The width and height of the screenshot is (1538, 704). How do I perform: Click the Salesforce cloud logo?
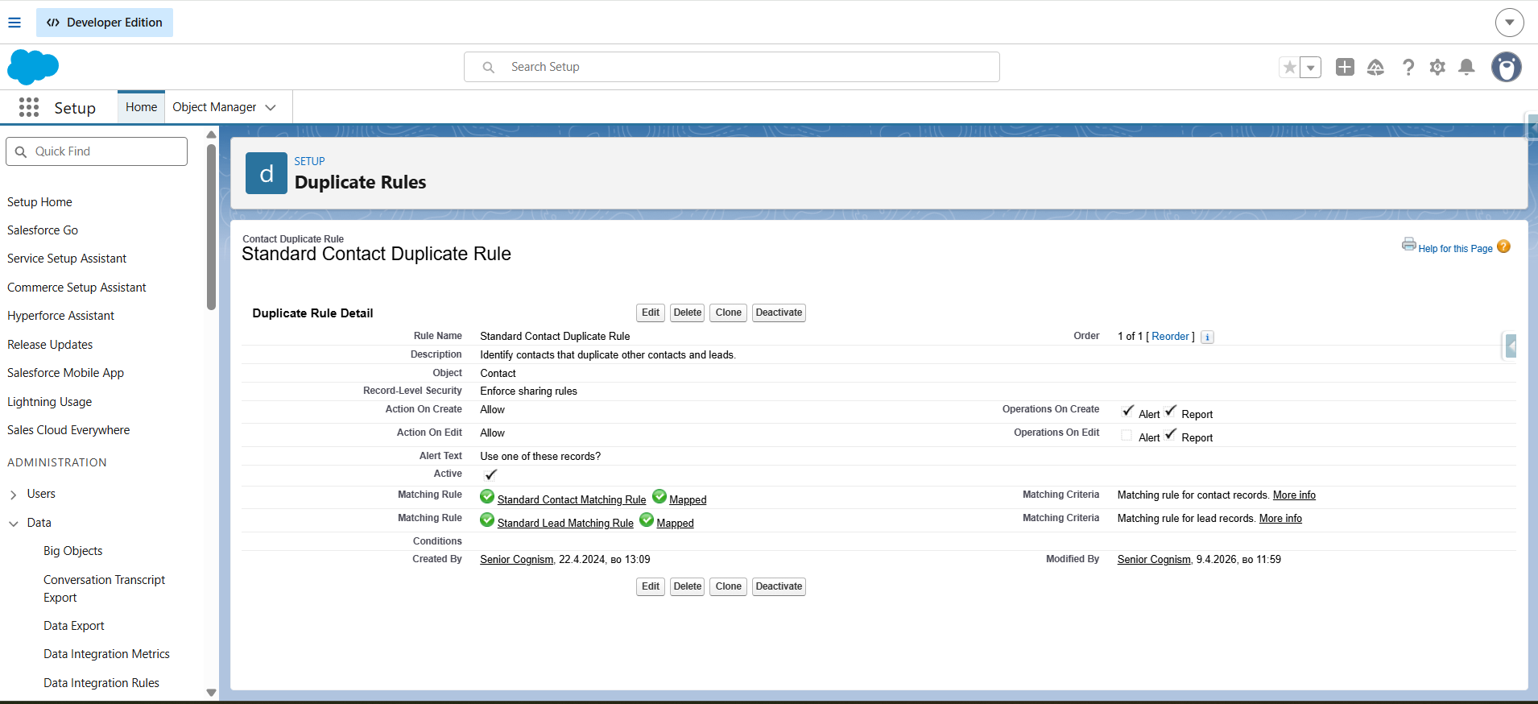click(x=33, y=67)
